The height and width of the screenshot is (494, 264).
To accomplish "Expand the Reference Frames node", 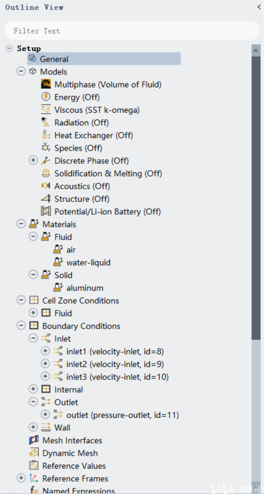I will (21, 478).
